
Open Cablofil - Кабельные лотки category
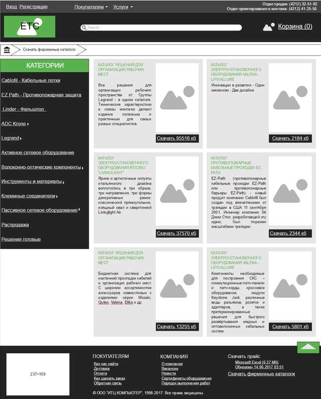(31, 80)
